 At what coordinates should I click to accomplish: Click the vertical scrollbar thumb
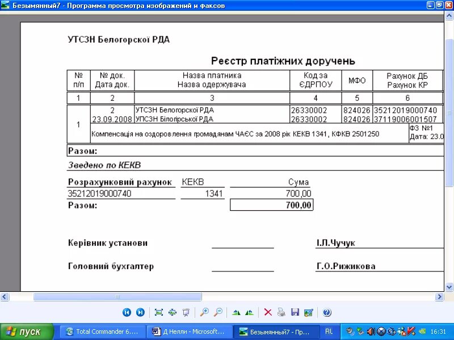tap(449, 113)
